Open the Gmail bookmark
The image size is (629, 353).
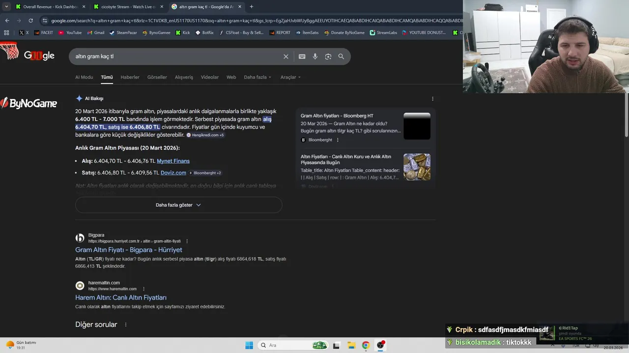95,33
